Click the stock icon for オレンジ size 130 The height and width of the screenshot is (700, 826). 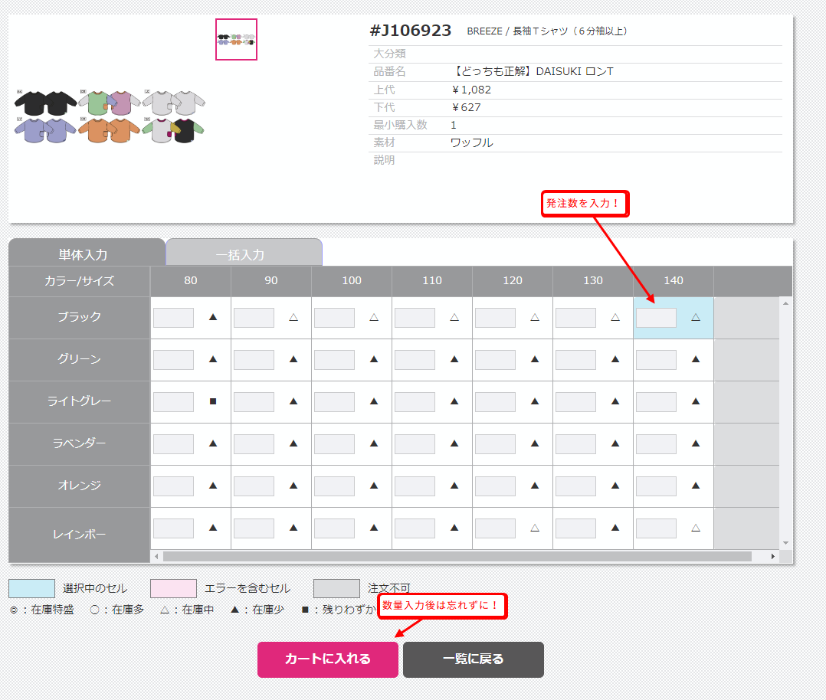tap(615, 486)
